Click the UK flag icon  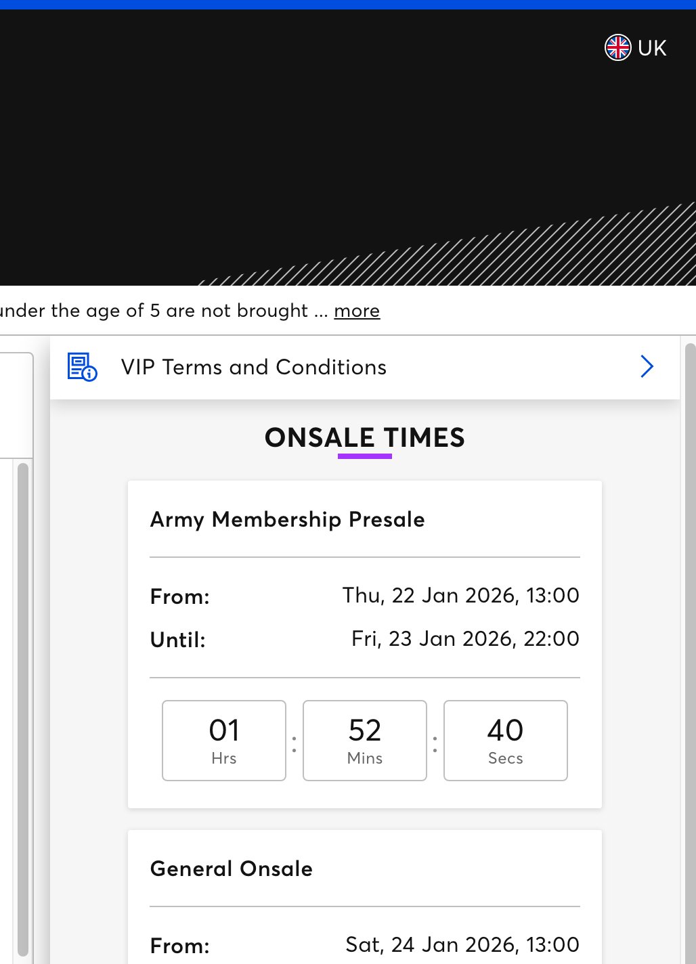click(x=617, y=48)
